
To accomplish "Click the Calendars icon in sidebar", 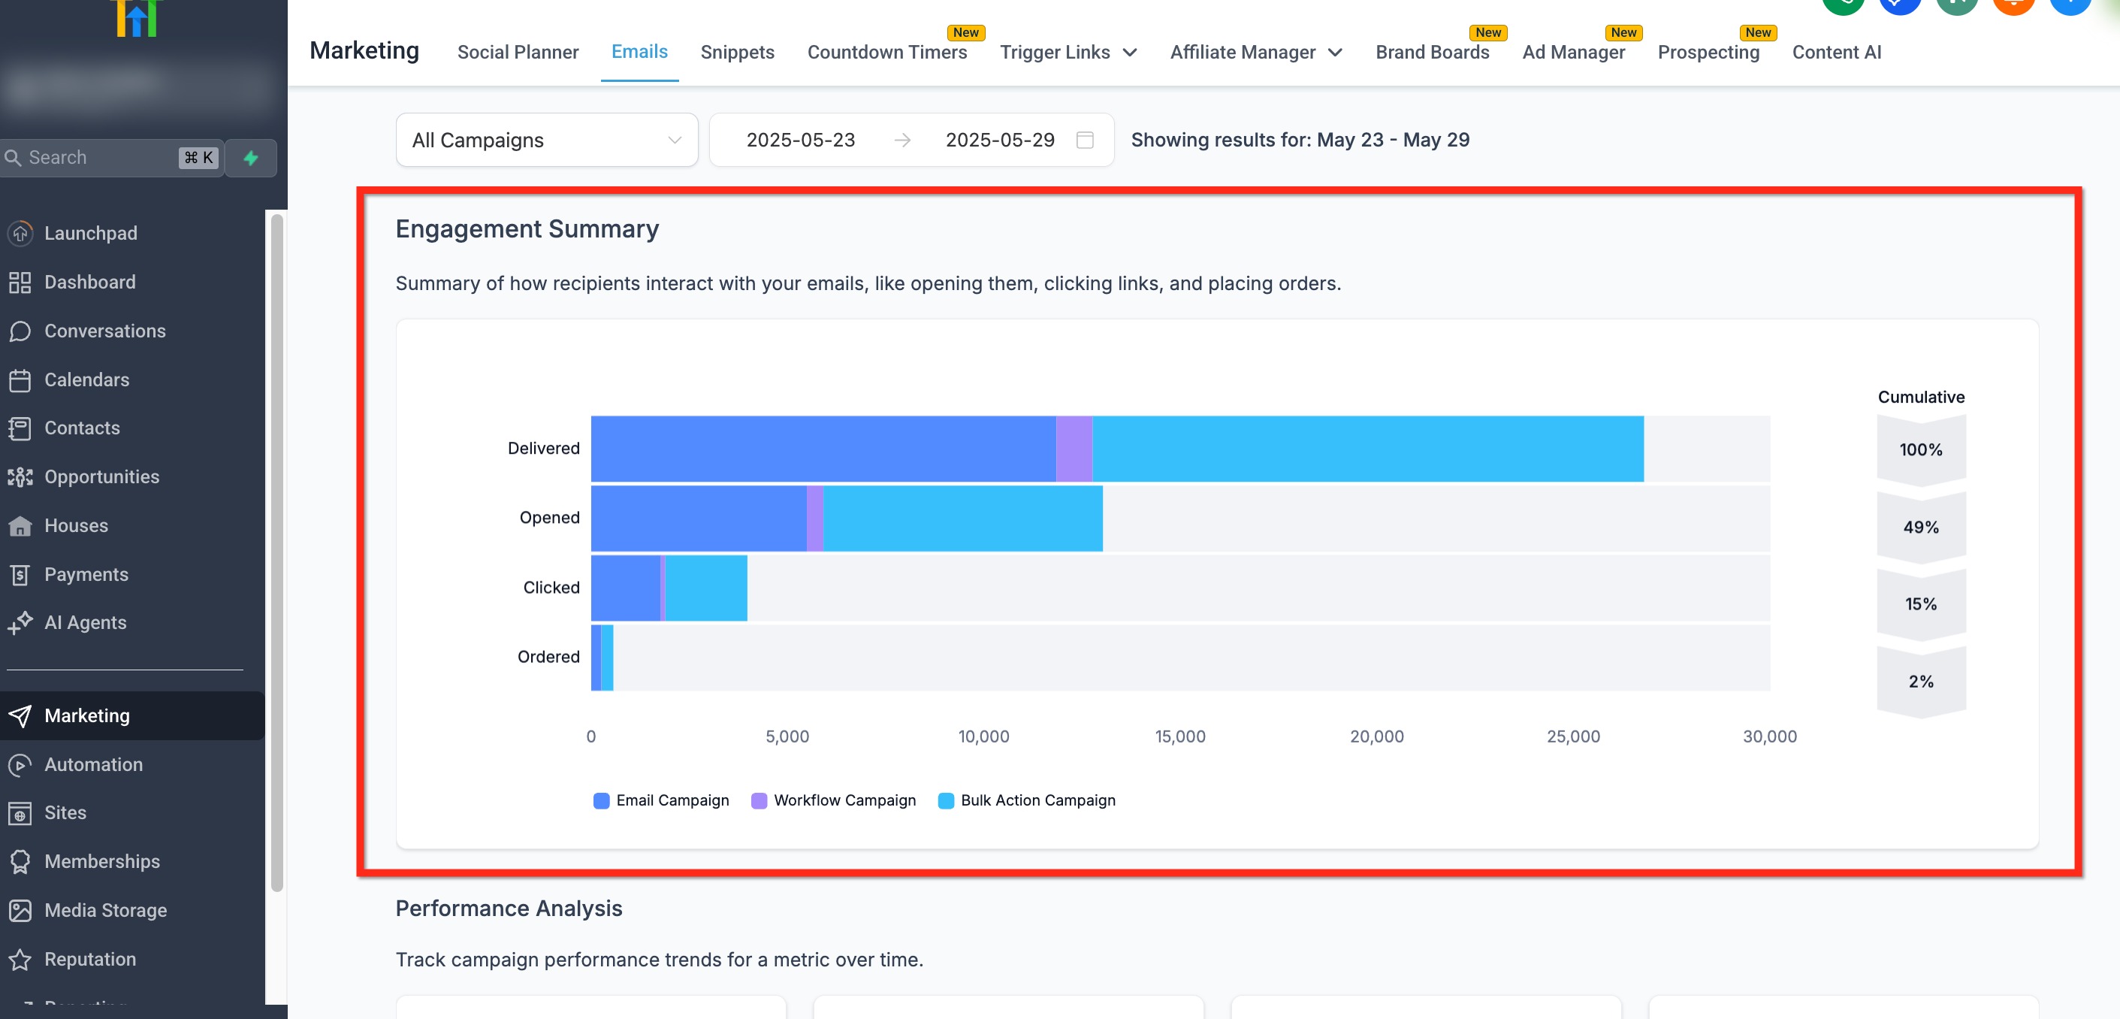I will point(20,379).
